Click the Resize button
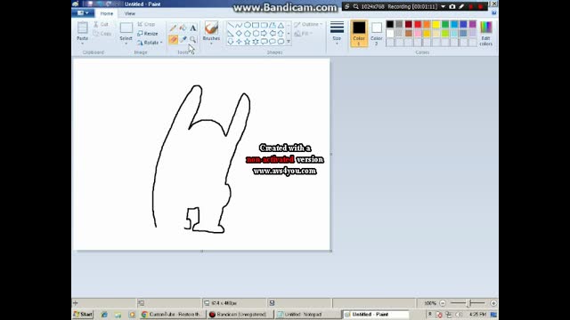 148,34
